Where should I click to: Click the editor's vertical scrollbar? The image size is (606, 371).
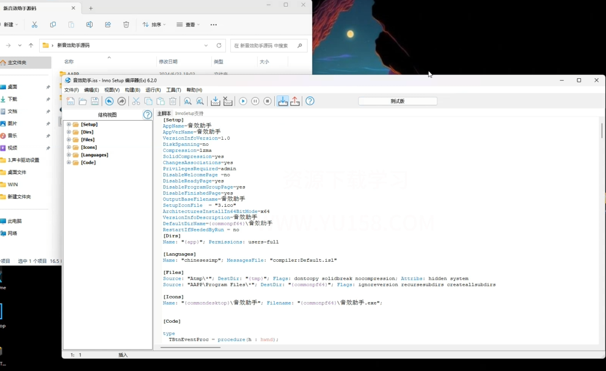coord(602,131)
